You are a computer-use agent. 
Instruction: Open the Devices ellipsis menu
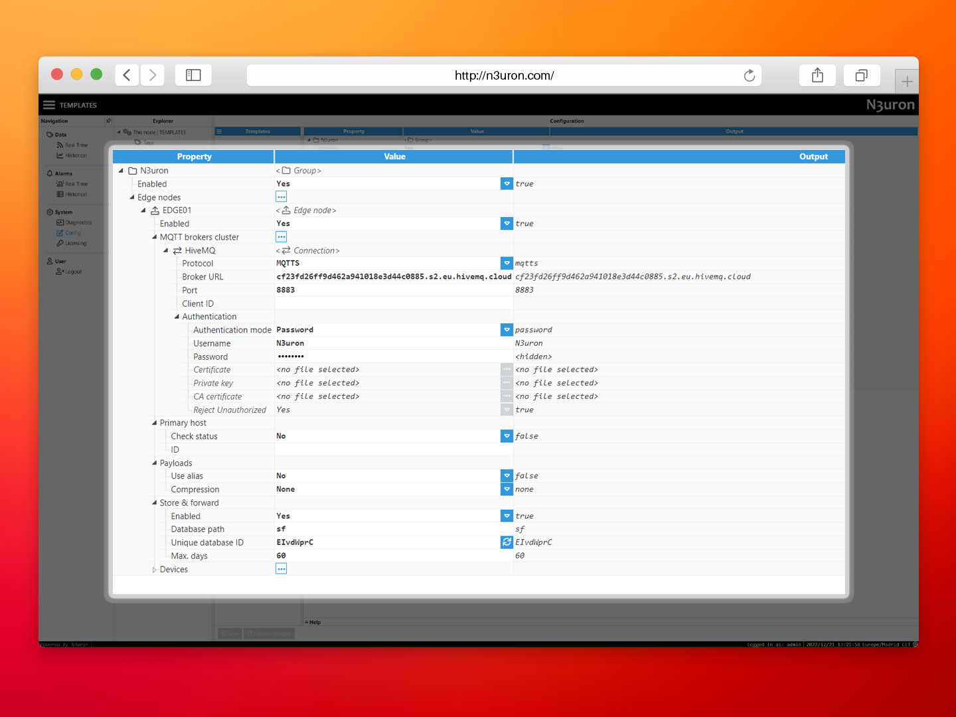281,569
